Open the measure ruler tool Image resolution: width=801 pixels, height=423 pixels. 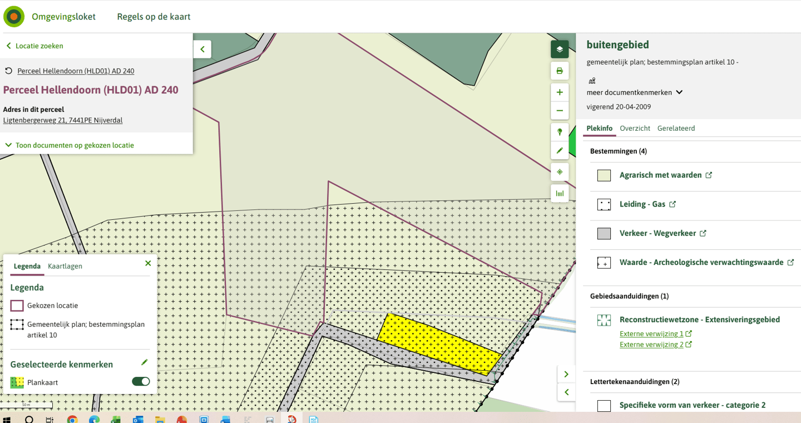(x=560, y=194)
